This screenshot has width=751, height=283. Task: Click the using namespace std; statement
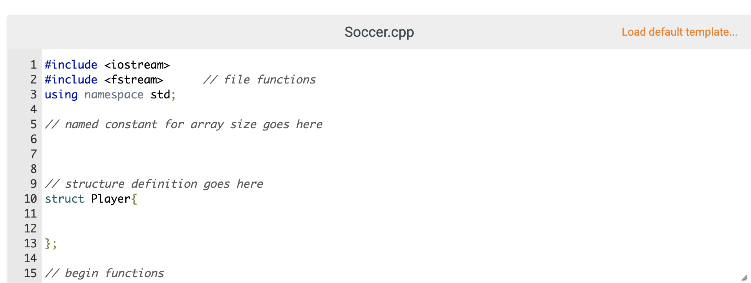[x=109, y=94]
